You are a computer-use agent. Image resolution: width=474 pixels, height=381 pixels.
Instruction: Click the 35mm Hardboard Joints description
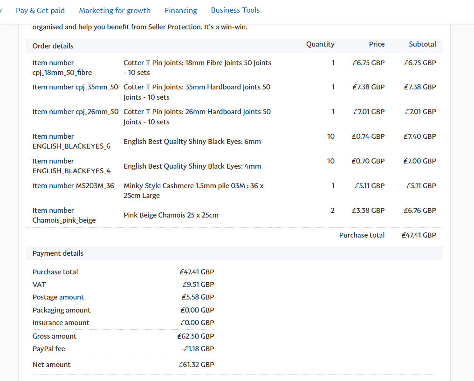(197, 92)
